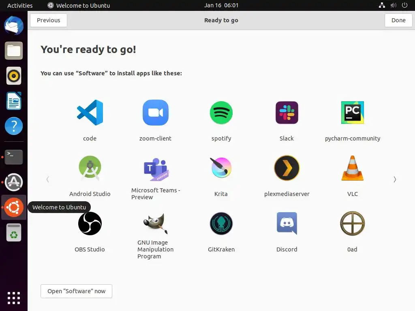415x311 pixels.
Task: Click the plexmediaserver icon
Action: pyautogui.click(x=287, y=168)
